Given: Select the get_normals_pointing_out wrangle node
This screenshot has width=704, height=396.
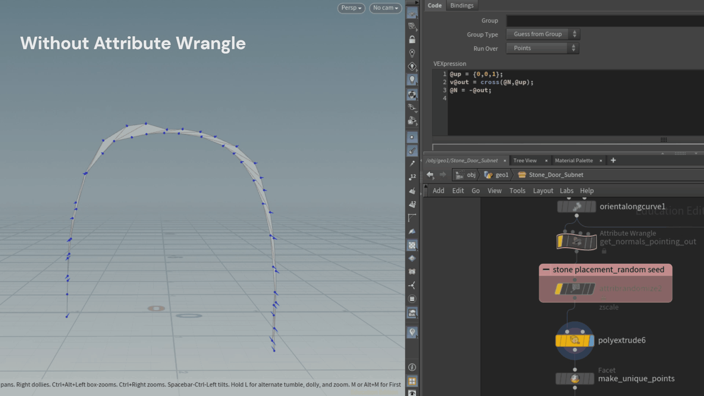Looking at the screenshot, I should [576, 242].
